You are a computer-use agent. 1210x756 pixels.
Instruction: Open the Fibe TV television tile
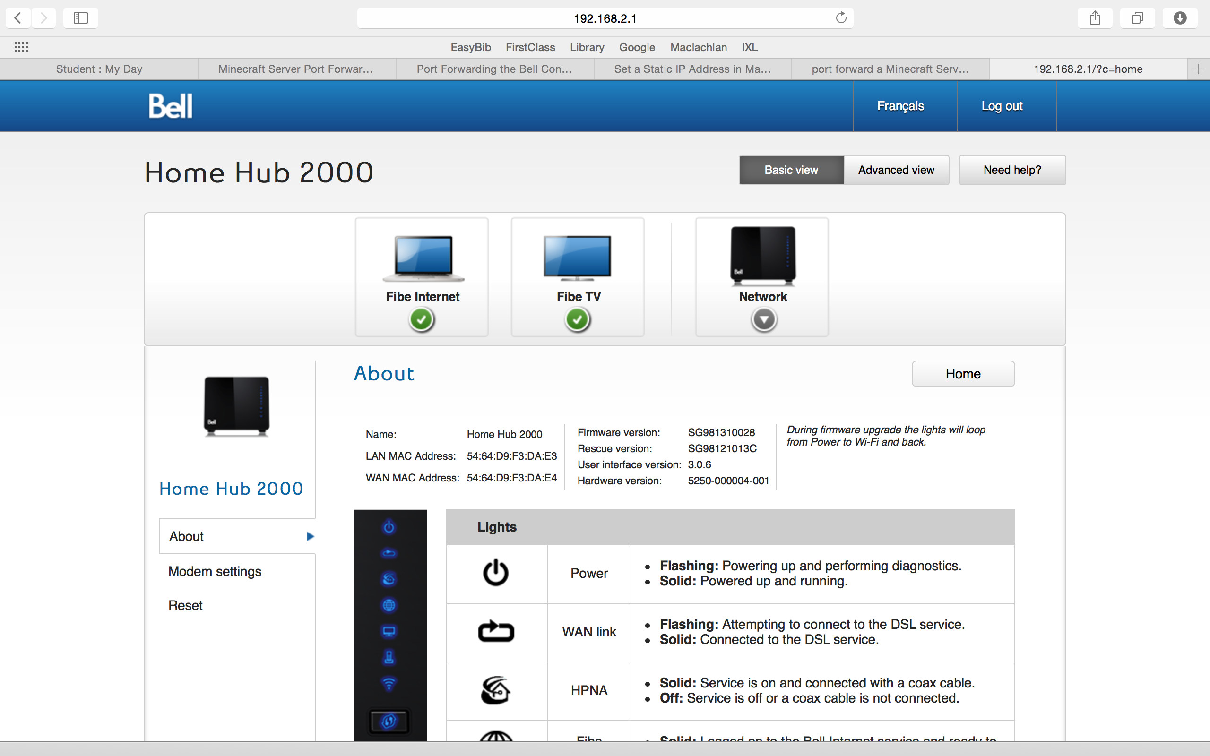tap(578, 277)
